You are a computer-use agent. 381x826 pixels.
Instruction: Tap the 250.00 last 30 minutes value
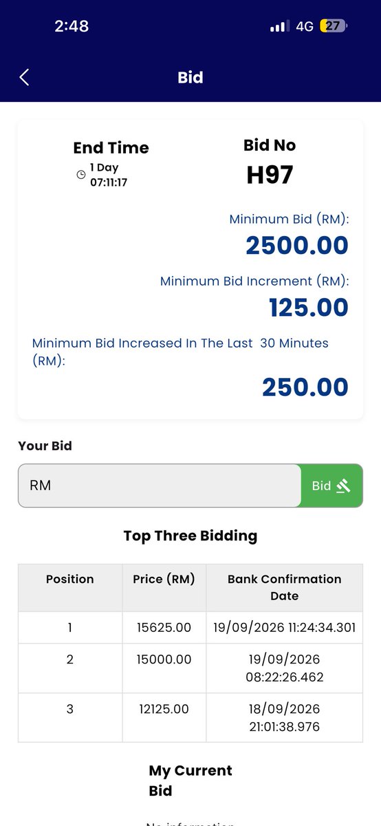coord(305,387)
